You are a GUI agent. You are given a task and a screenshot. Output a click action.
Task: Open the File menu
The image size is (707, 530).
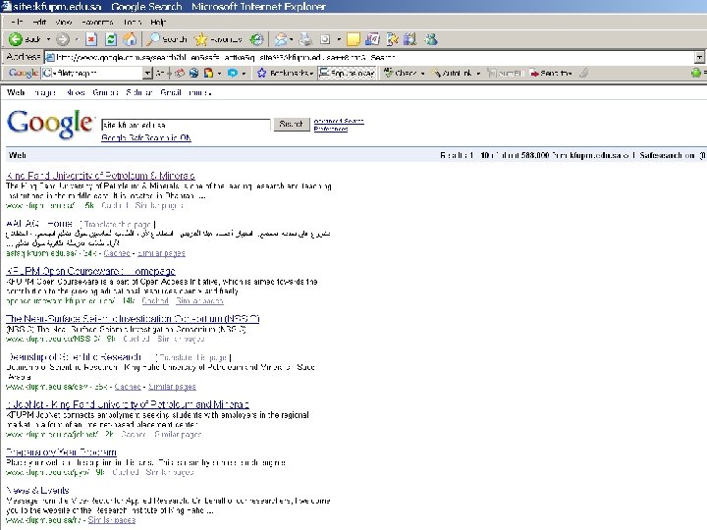pos(17,22)
